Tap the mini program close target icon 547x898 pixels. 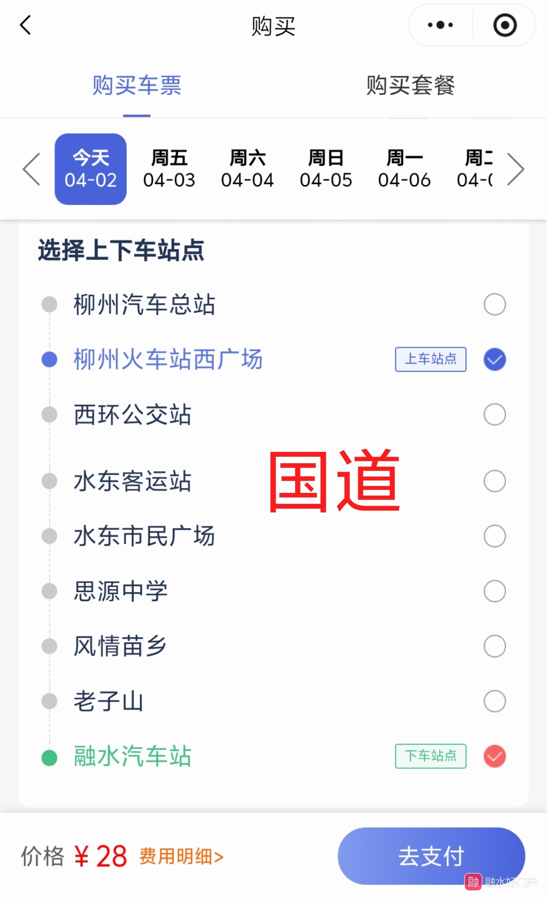505,25
